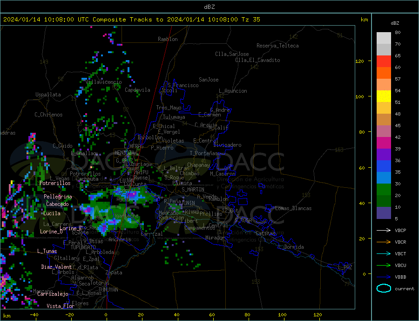Click the Lucila station label
Screen dimensions: 419x321
pyautogui.click(x=52, y=213)
